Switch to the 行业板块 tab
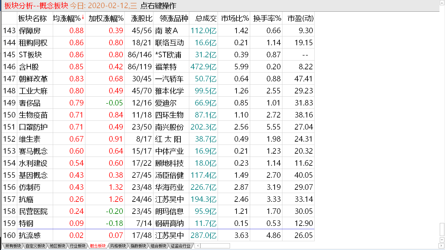The width and height of the screenshot is (445, 250). tap(78, 246)
